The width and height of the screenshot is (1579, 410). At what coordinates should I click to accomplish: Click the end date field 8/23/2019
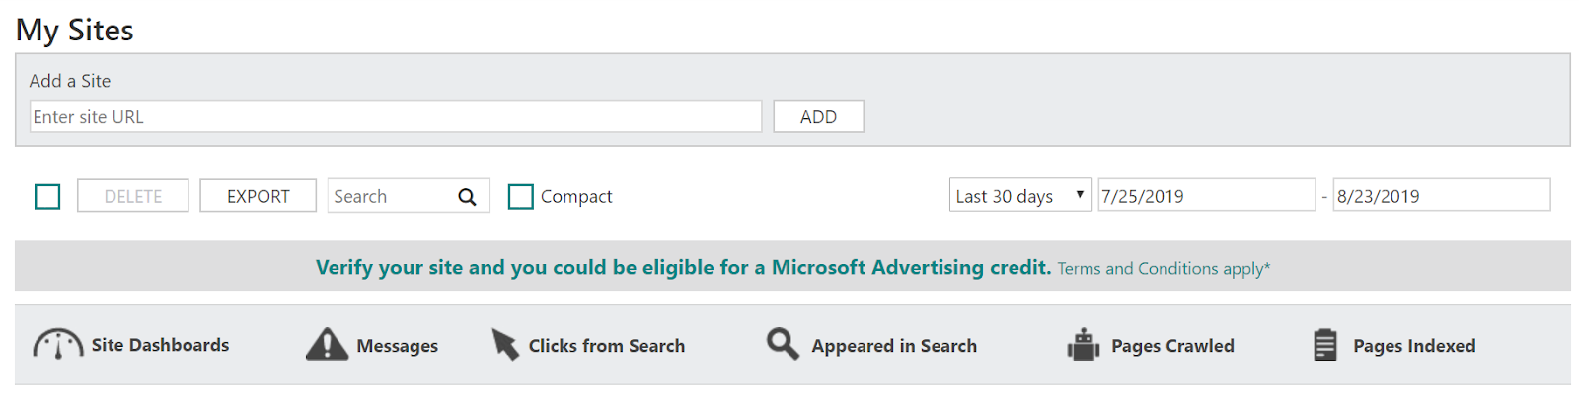coord(1441,196)
